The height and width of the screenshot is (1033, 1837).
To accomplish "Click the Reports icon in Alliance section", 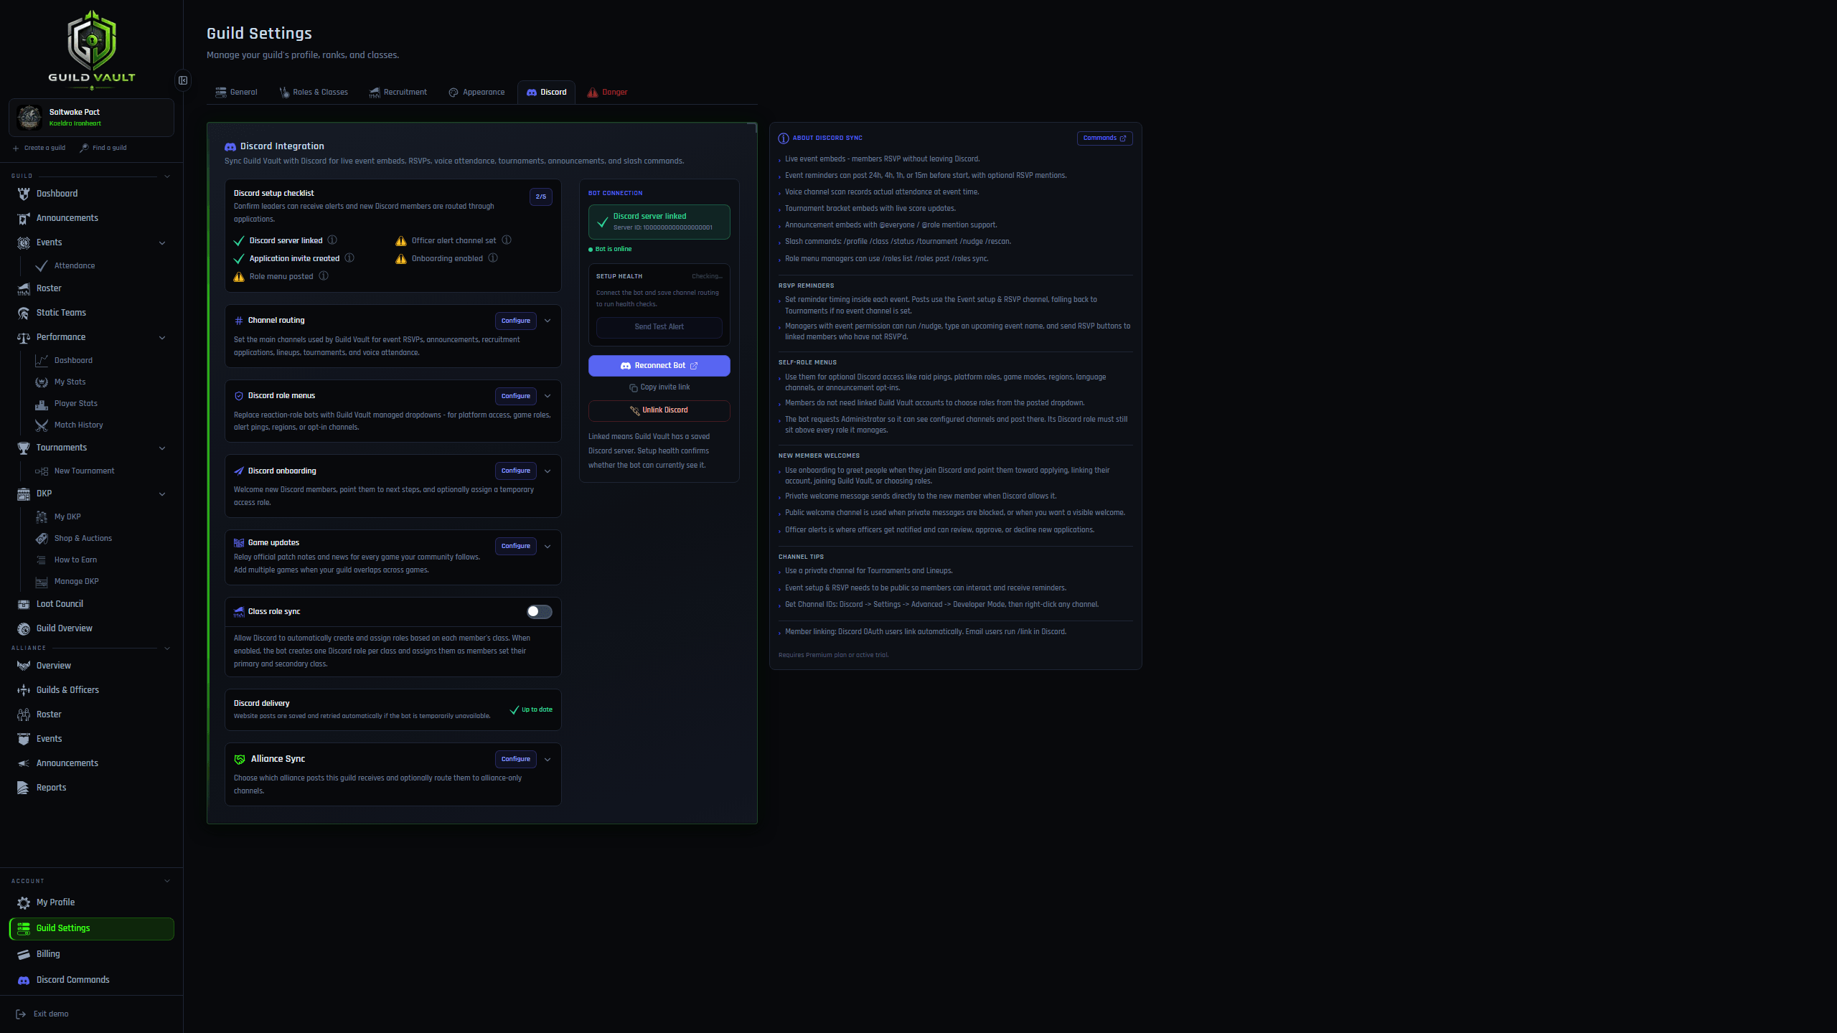I will [24, 788].
